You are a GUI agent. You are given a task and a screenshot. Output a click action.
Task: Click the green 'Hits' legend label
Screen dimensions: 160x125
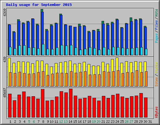[156, 13]
